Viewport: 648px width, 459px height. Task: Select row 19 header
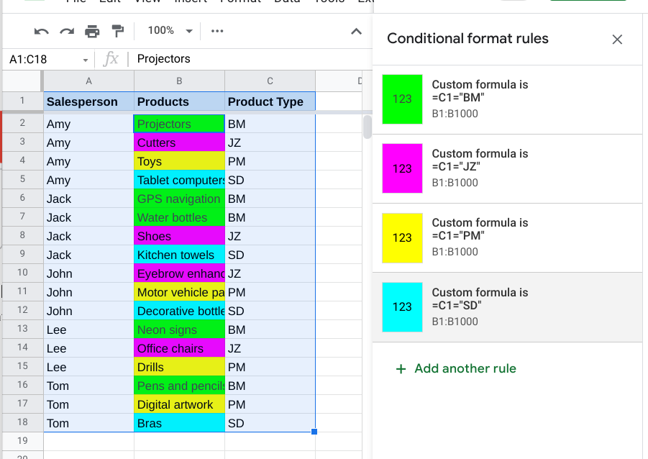click(x=22, y=441)
